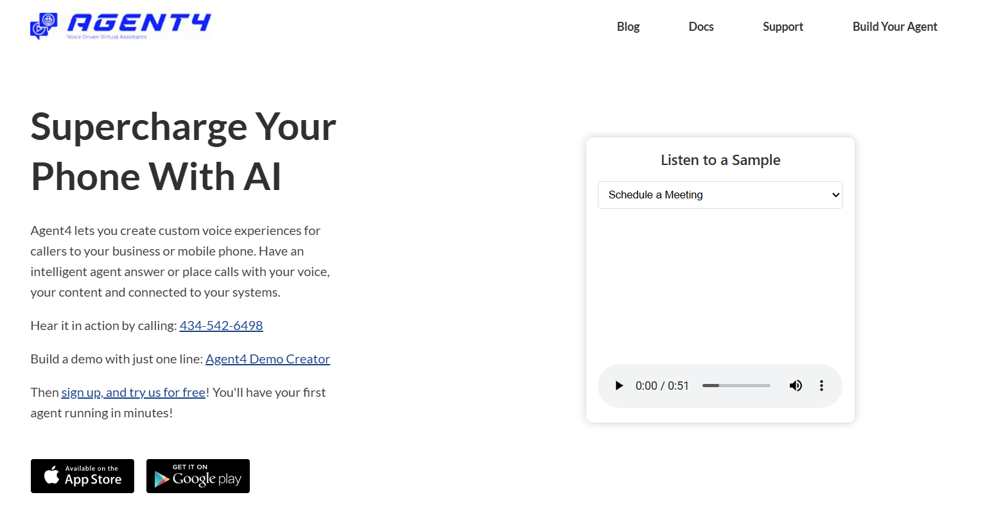Open the Agent4 Demo Creator link
The image size is (994, 513).
[x=268, y=359]
